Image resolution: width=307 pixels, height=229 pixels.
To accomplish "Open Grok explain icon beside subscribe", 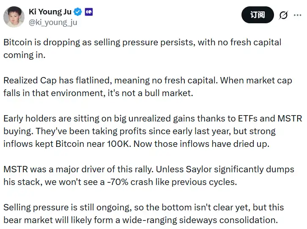I will 283,15.
